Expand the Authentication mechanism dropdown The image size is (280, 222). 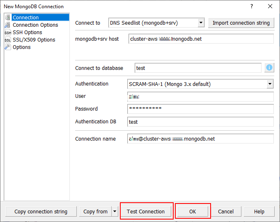tap(270, 84)
